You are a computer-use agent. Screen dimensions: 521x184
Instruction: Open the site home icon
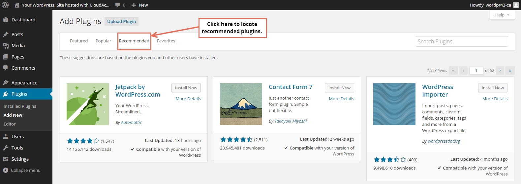click(17, 5)
